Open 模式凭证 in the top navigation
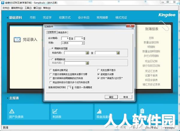The width and height of the screenshot is (180, 131). [121, 18]
